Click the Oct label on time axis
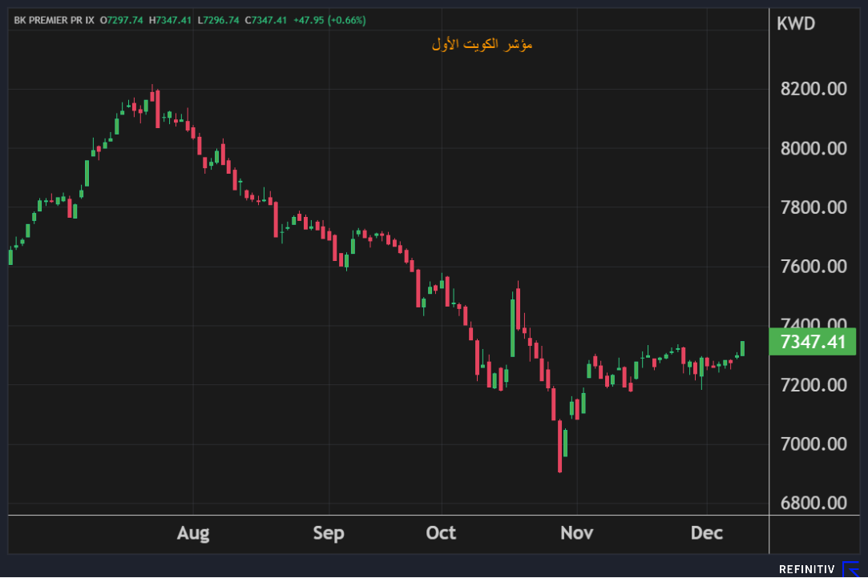This screenshot has height=578, width=868. click(441, 533)
